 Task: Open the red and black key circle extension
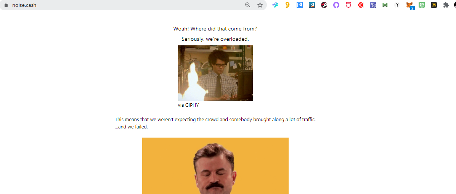coord(324,5)
